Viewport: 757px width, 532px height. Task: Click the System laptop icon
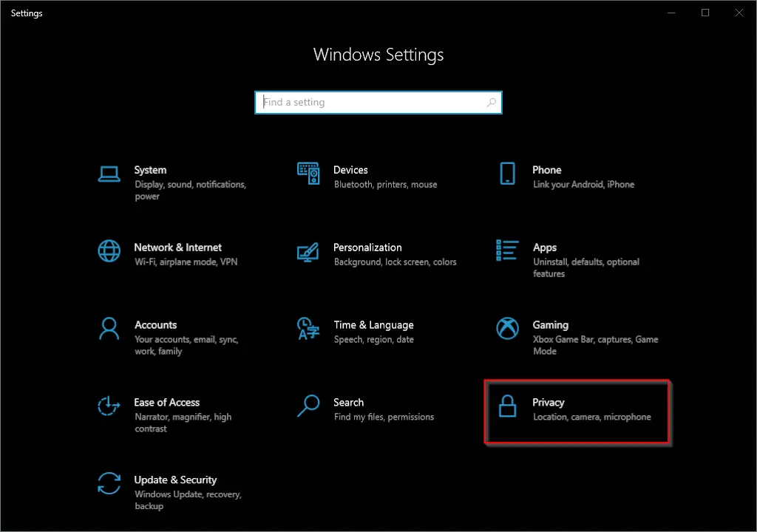tap(109, 174)
